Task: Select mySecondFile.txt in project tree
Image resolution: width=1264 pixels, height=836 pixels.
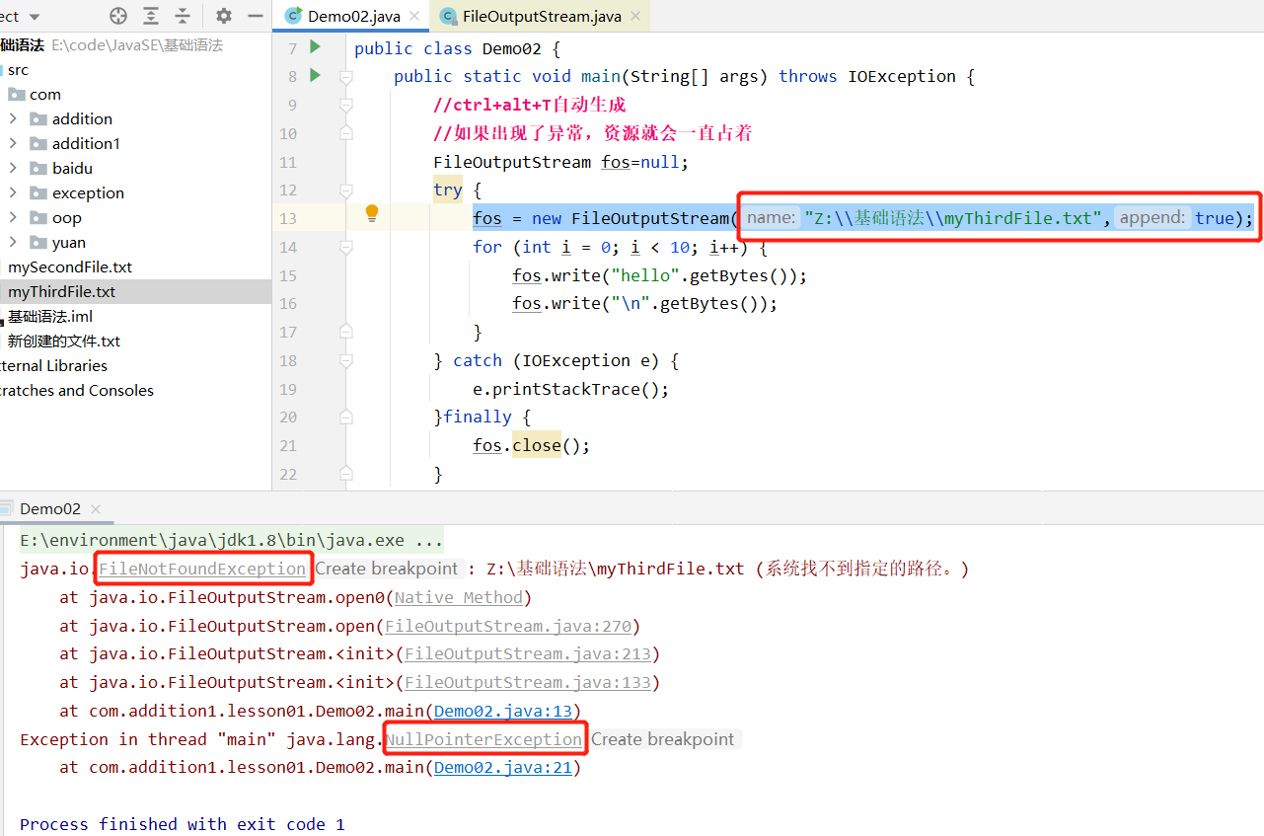Action: tap(70, 267)
